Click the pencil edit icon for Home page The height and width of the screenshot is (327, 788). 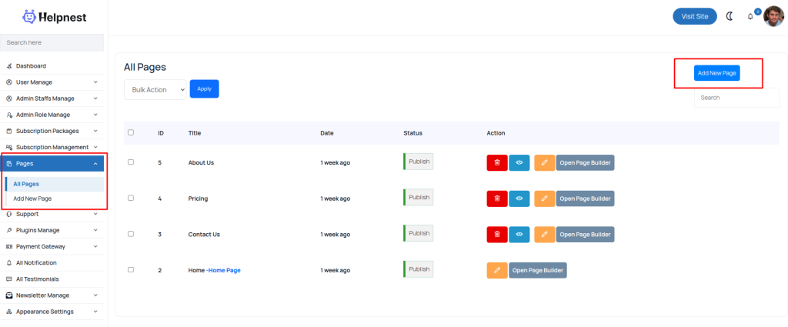point(497,270)
